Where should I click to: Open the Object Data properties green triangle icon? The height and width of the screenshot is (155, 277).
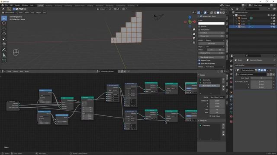click(231, 112)
